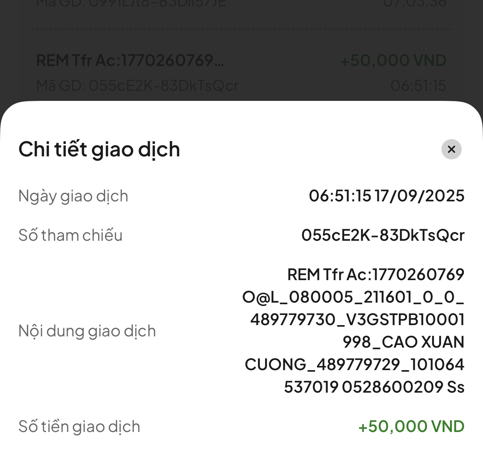Tap the 489779730_V3GSTPB10001 content line
This screenshot has width=483, height=453.
click(357, 319)
